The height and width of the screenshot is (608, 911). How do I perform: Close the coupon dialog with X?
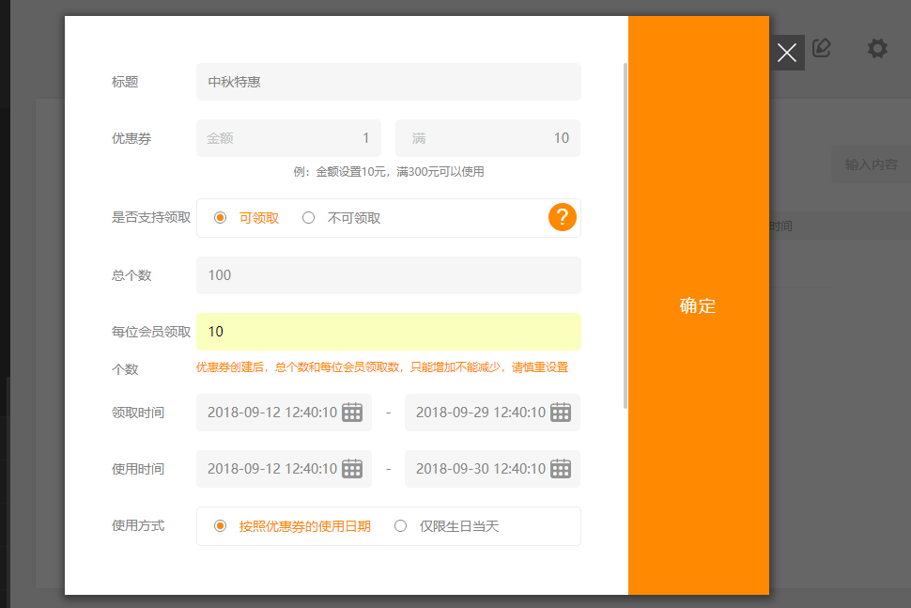(x=787, y=53)
